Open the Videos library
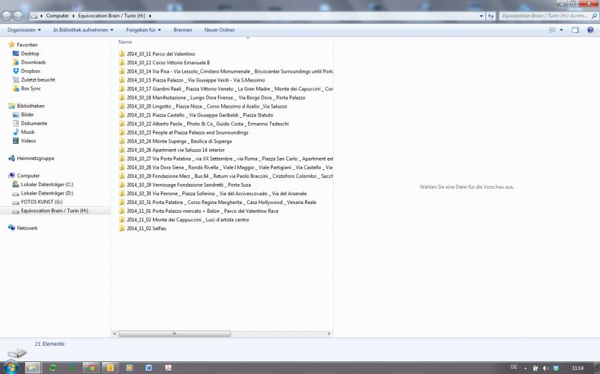Screen dimensions: 600x374 click(24, 141)
